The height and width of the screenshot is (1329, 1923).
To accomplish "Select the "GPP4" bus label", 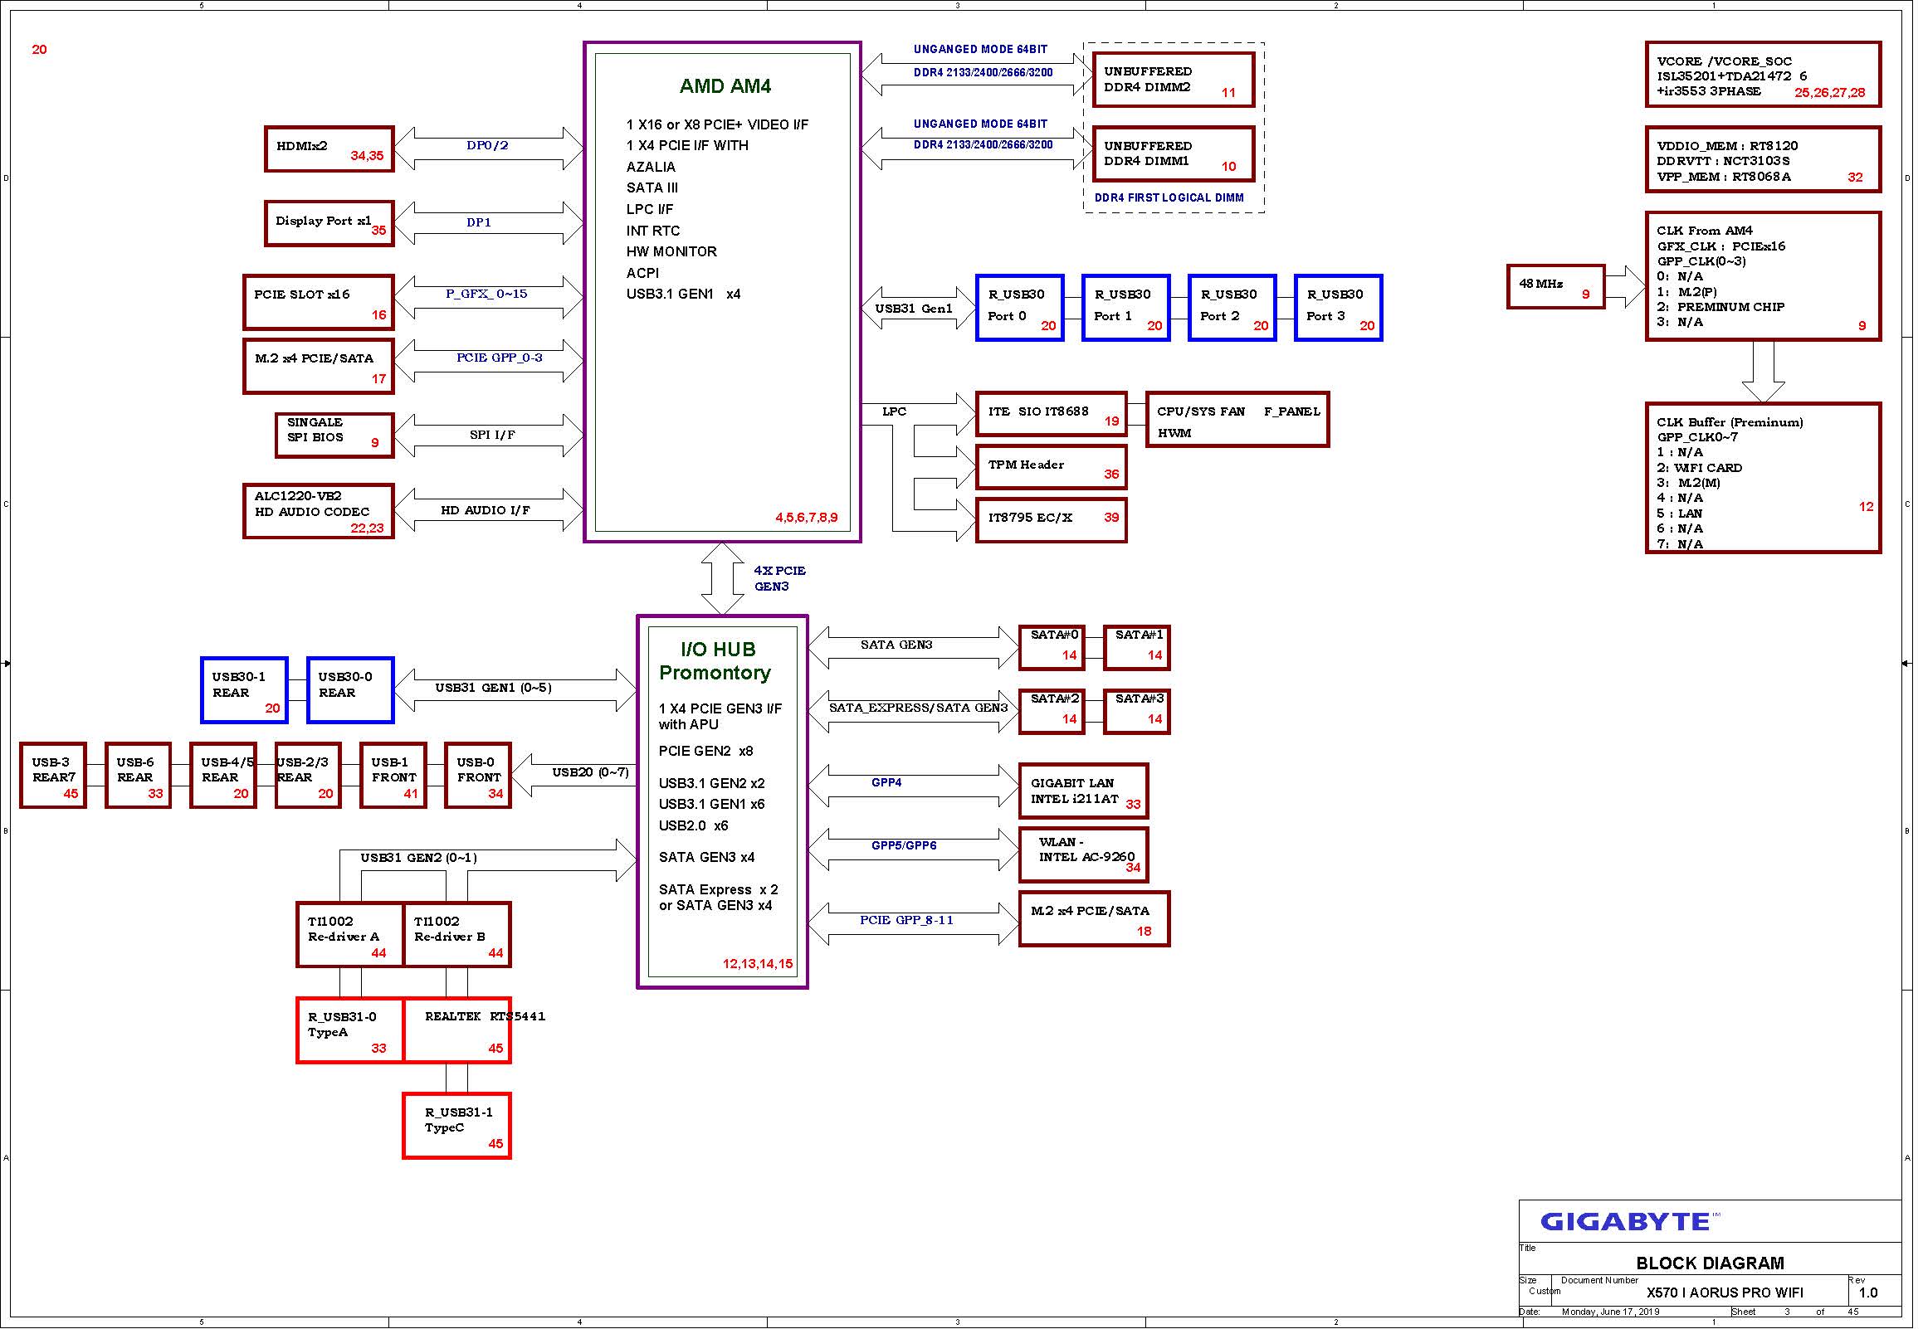I will point(889,784).
